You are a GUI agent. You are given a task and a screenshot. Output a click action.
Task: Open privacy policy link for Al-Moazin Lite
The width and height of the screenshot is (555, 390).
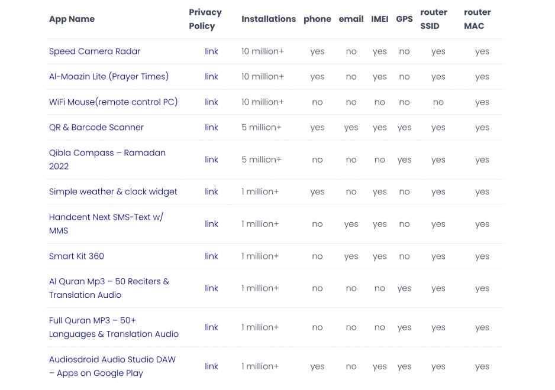(x=211, y=77)
